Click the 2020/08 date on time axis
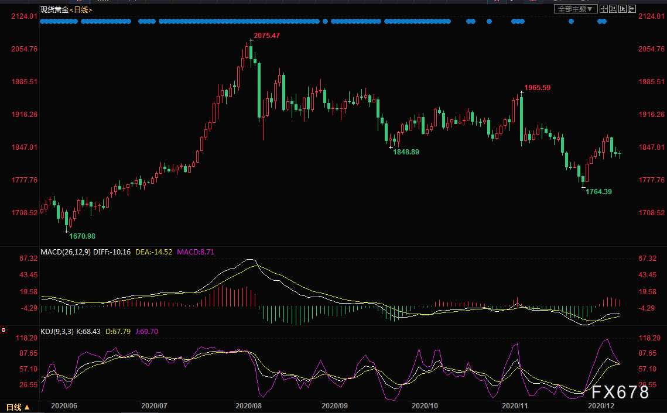 pos(248,406)
